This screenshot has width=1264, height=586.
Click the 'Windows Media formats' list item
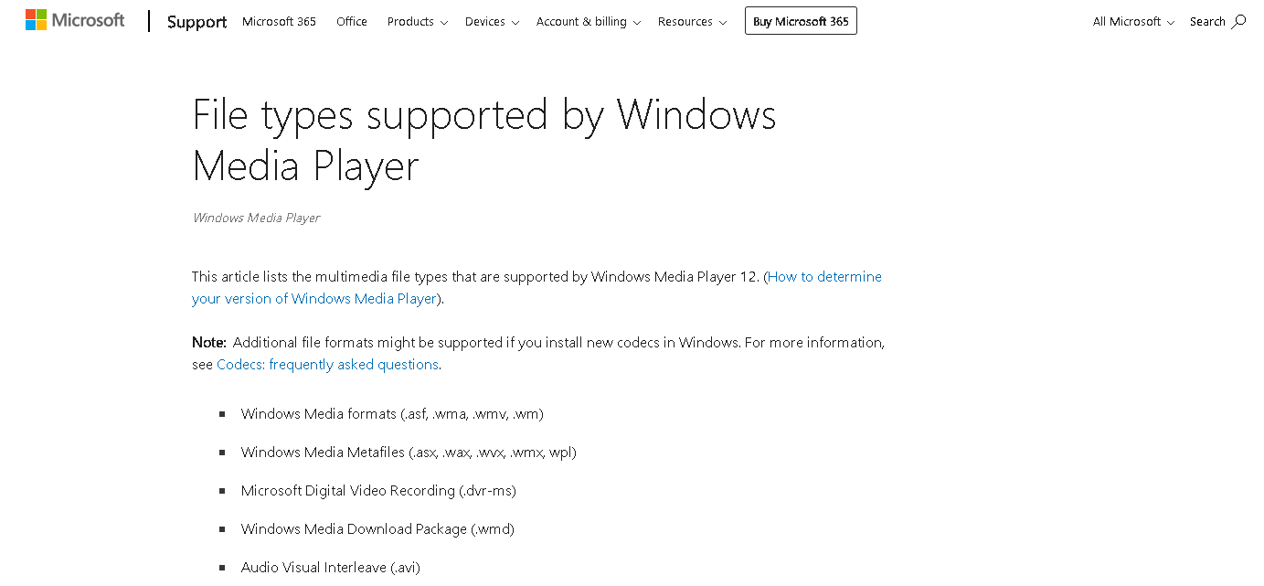click(392, 413)
